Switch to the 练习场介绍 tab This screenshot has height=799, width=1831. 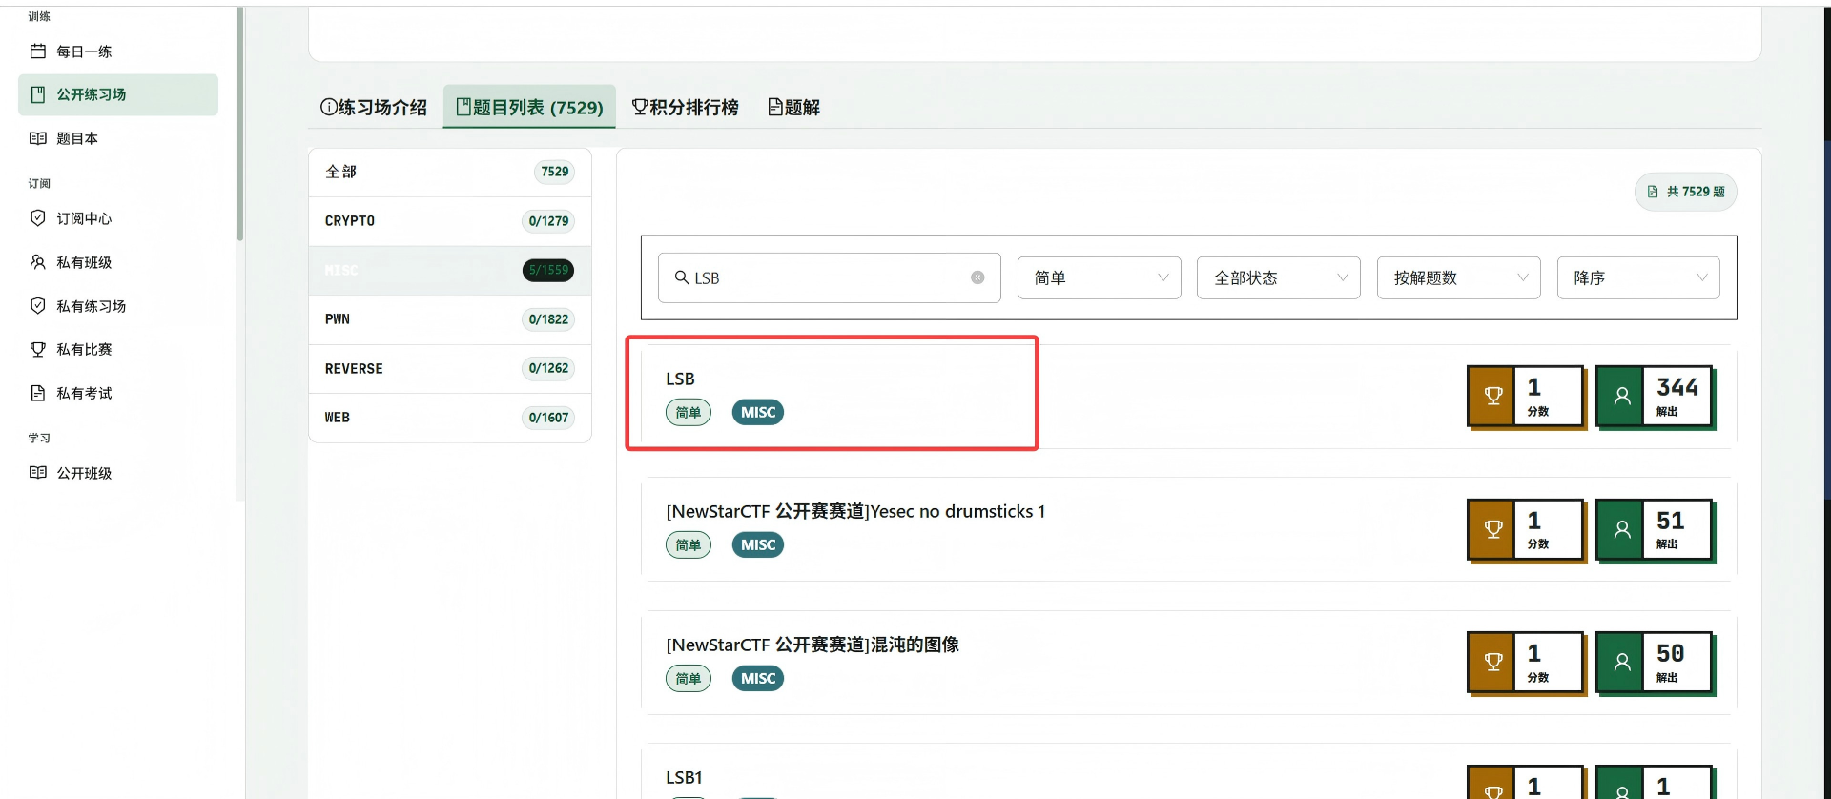[x=374, y=107]
